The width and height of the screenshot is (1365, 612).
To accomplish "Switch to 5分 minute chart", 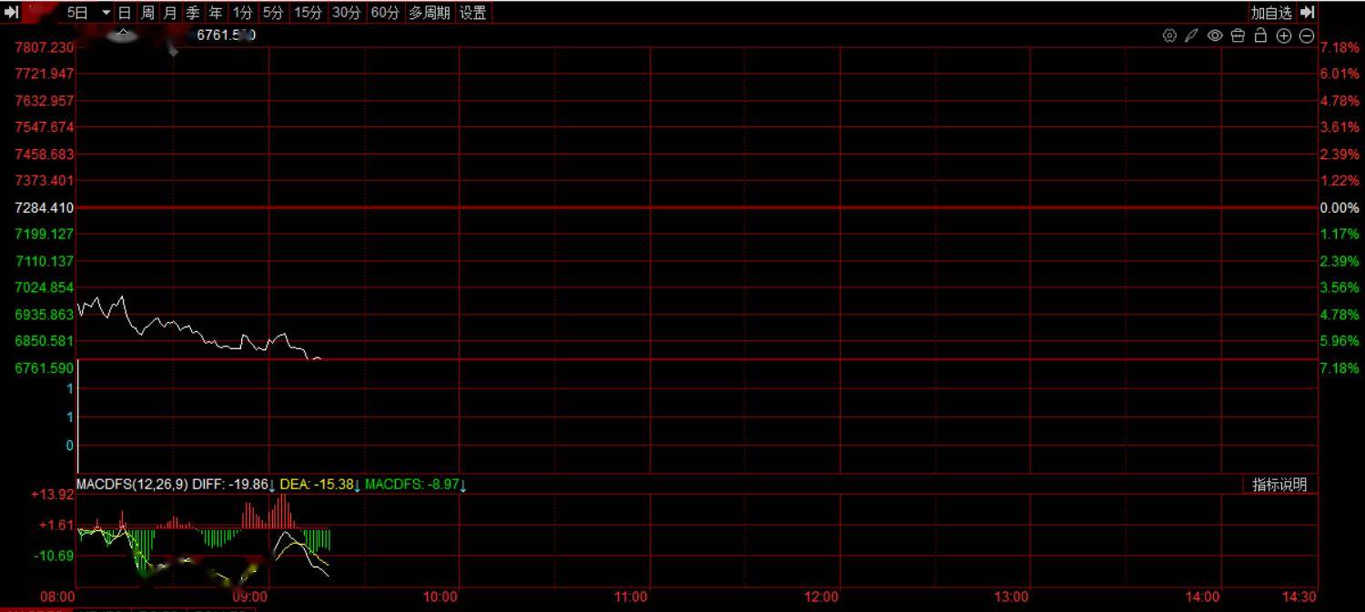I will 273,13.
